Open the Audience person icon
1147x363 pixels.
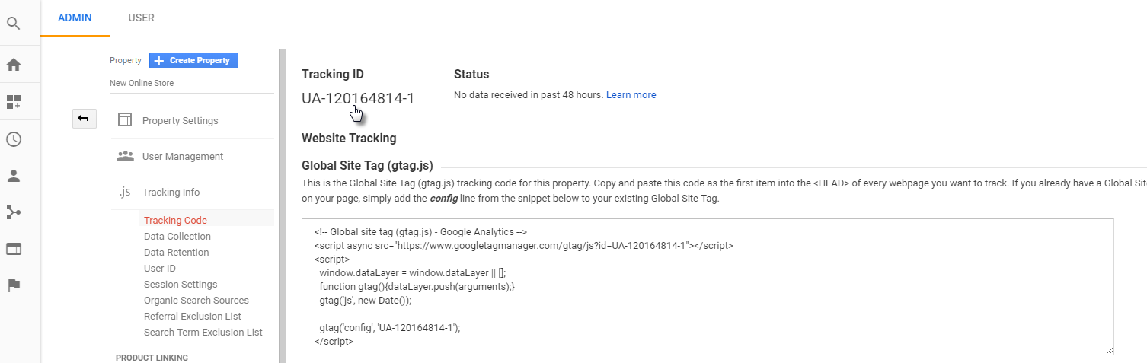13,176
